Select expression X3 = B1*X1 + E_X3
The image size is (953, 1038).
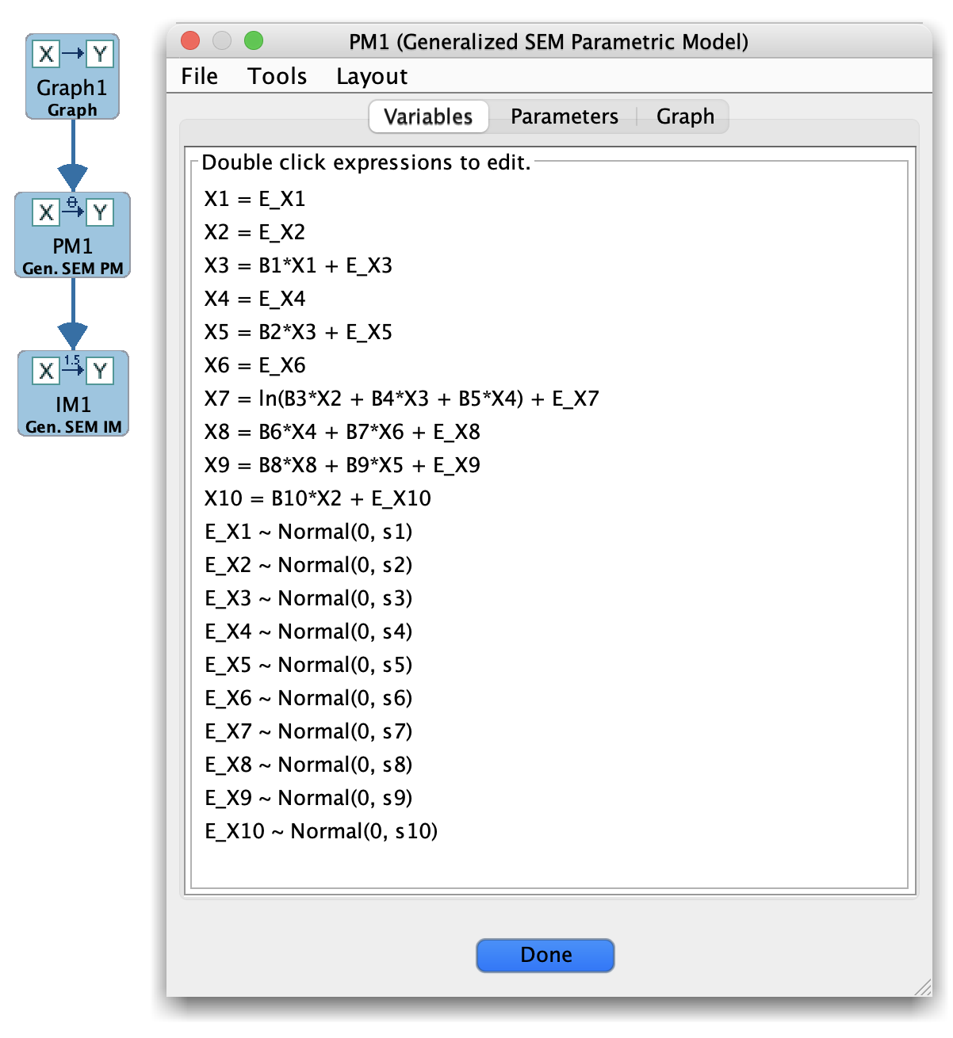298,265
